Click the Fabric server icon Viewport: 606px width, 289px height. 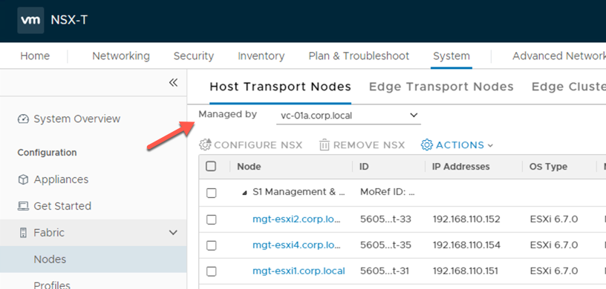tap(23, 233)
